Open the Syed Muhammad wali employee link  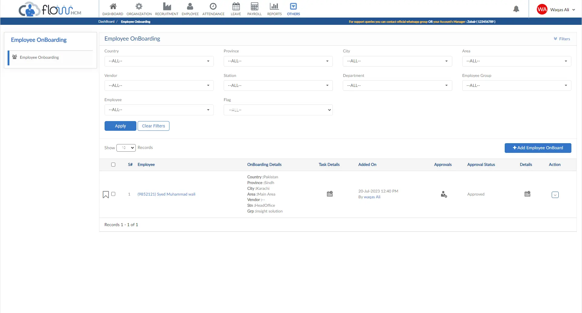[x=166, y=194]
